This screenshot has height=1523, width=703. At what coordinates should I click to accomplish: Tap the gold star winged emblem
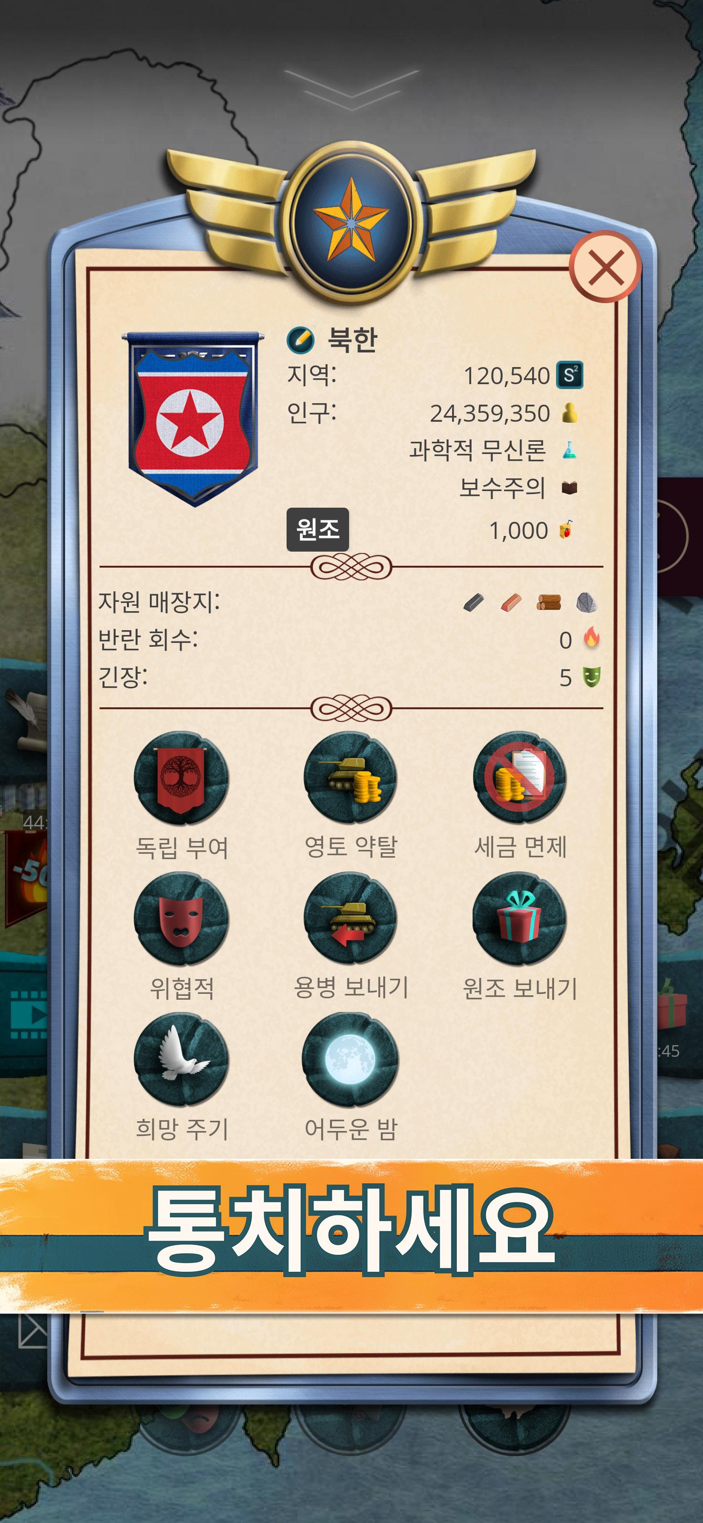351,221
